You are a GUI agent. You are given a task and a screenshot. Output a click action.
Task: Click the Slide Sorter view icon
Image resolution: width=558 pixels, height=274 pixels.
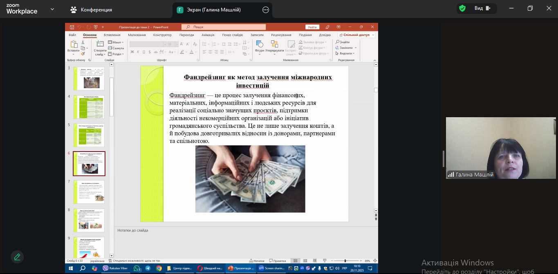(305, 261)
